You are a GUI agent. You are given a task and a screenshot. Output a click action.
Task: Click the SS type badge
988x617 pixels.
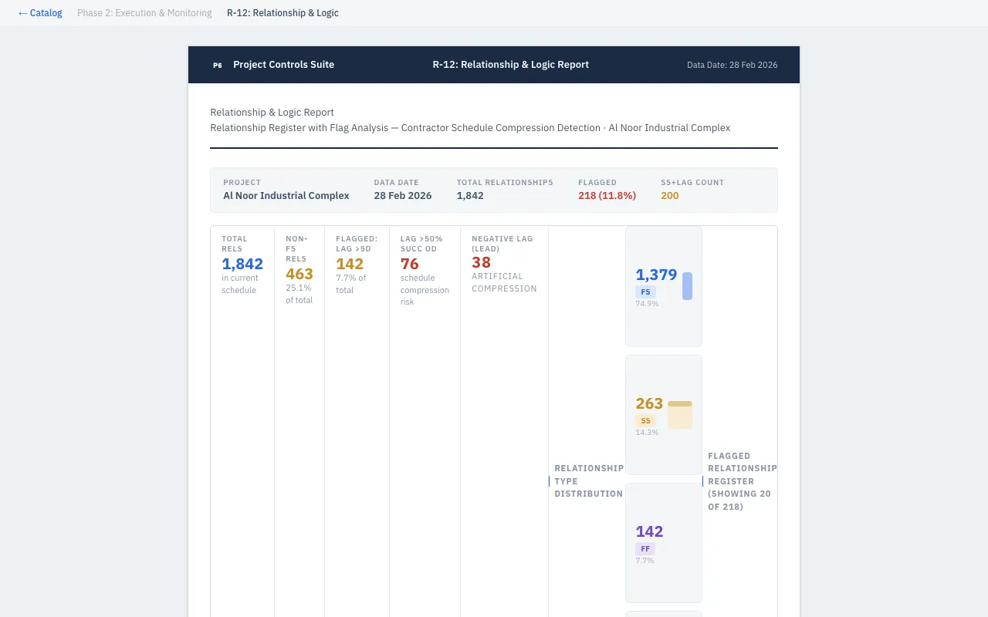click(x=645, y=421)
